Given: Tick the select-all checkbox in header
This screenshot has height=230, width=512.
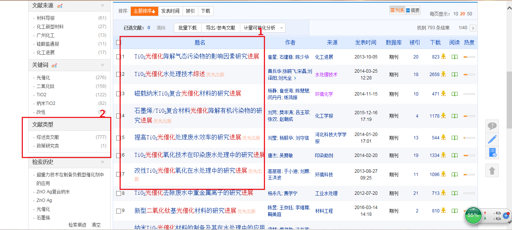Looking at the screenshot, I should (x=118, y=43).
